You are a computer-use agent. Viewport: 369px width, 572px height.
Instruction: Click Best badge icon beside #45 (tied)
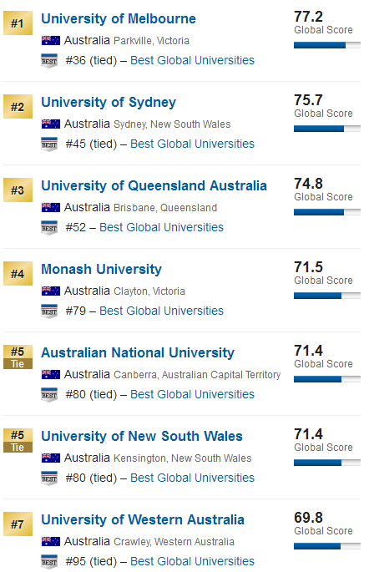tap(49, 144)
